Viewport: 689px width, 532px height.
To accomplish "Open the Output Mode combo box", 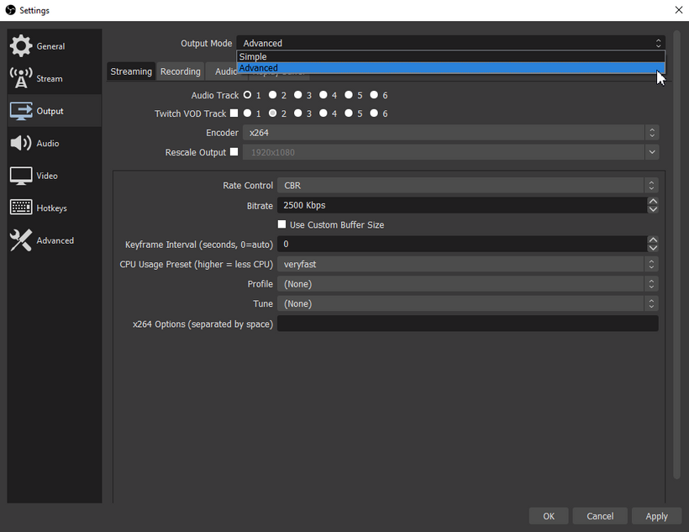I will 451,43.
